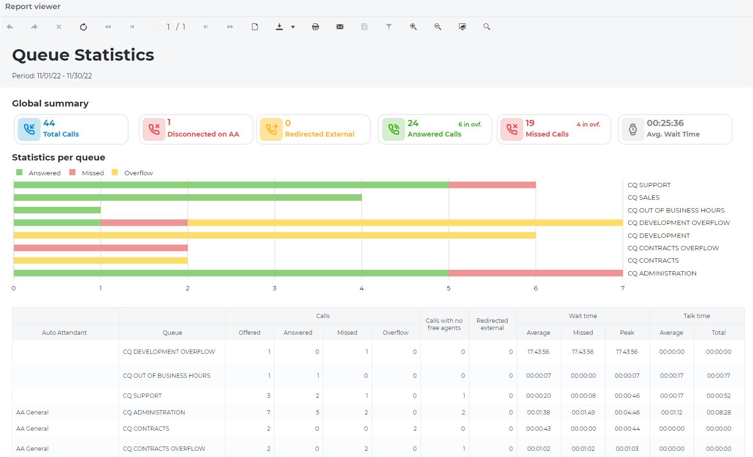Click the refresh report icon
Image resolution: width=753 pixels, height=457 pixels.
click(x=83, y=27)
